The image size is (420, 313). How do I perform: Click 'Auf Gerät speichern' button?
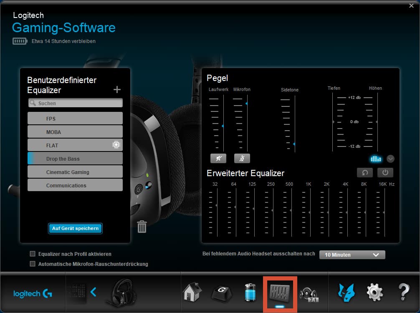75,228
